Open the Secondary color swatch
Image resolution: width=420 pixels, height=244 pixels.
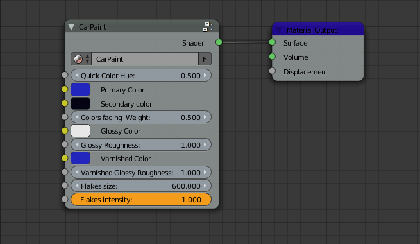80,103
